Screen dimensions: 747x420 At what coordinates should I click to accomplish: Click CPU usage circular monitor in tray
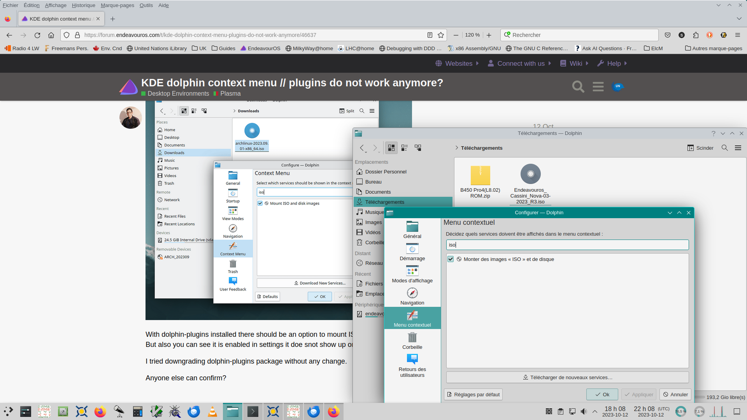coord(681,411)
